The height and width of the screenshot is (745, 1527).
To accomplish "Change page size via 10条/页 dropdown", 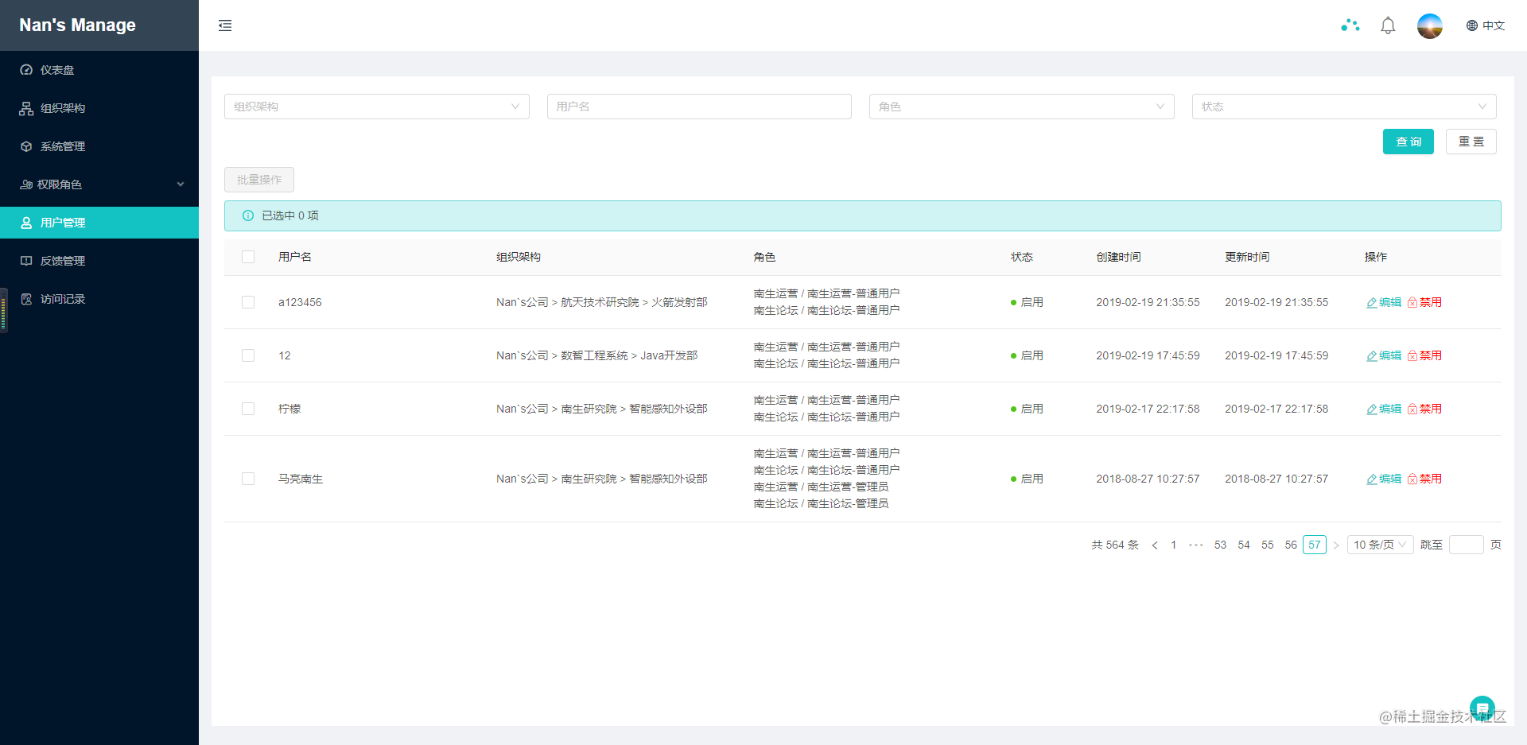I will point(1380,545).
